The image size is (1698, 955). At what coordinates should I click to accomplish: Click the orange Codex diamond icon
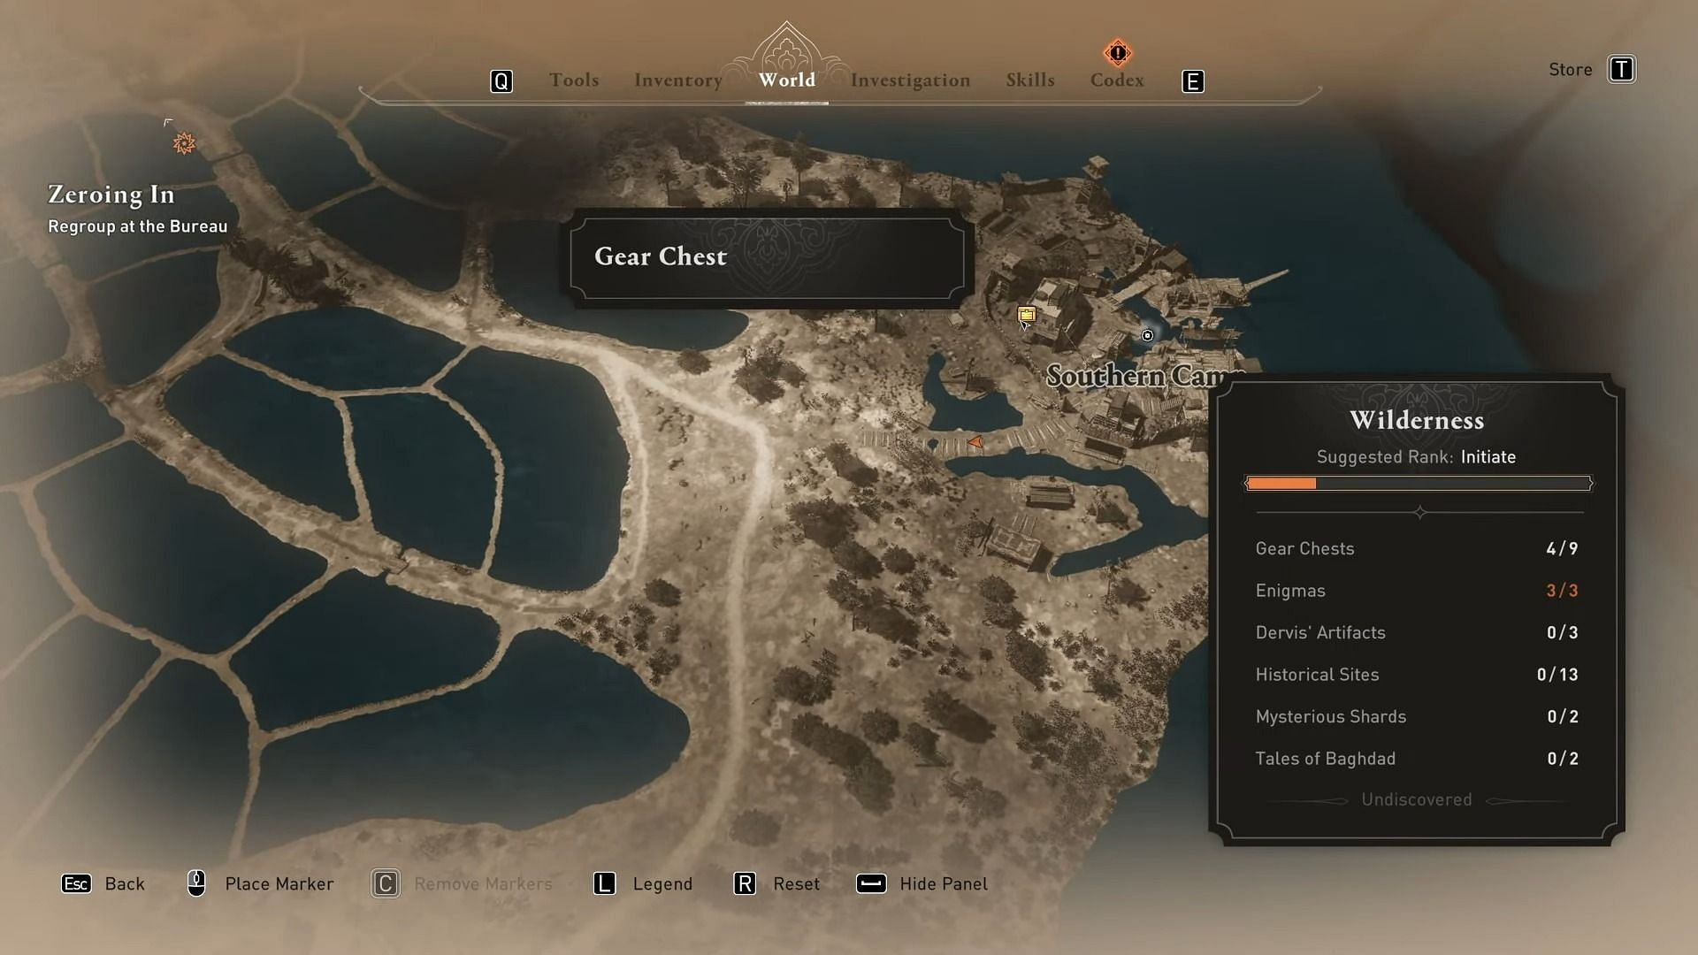(1117, 52)
